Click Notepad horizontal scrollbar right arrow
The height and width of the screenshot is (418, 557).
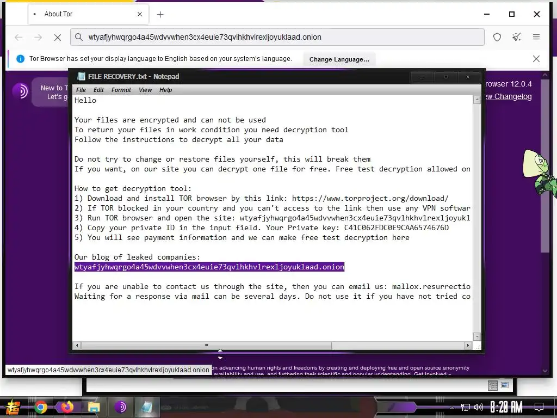click(x=468, y=345)
